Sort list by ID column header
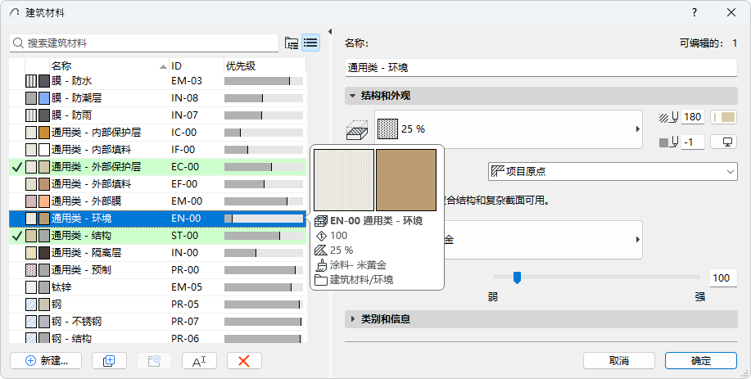The image size is (751, 379). [x=194, y=65]
